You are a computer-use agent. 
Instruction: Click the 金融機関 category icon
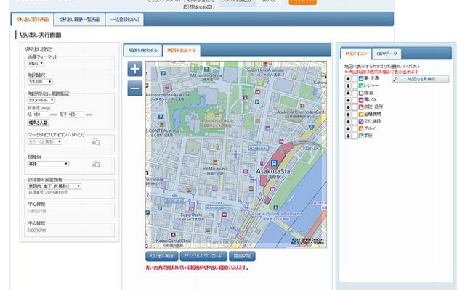361,115
